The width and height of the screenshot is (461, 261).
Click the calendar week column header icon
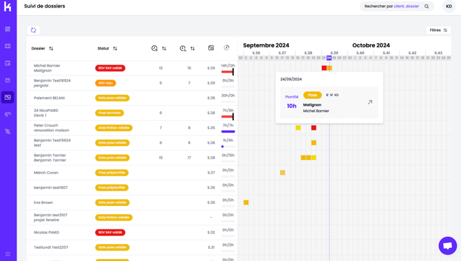point(211,48)
